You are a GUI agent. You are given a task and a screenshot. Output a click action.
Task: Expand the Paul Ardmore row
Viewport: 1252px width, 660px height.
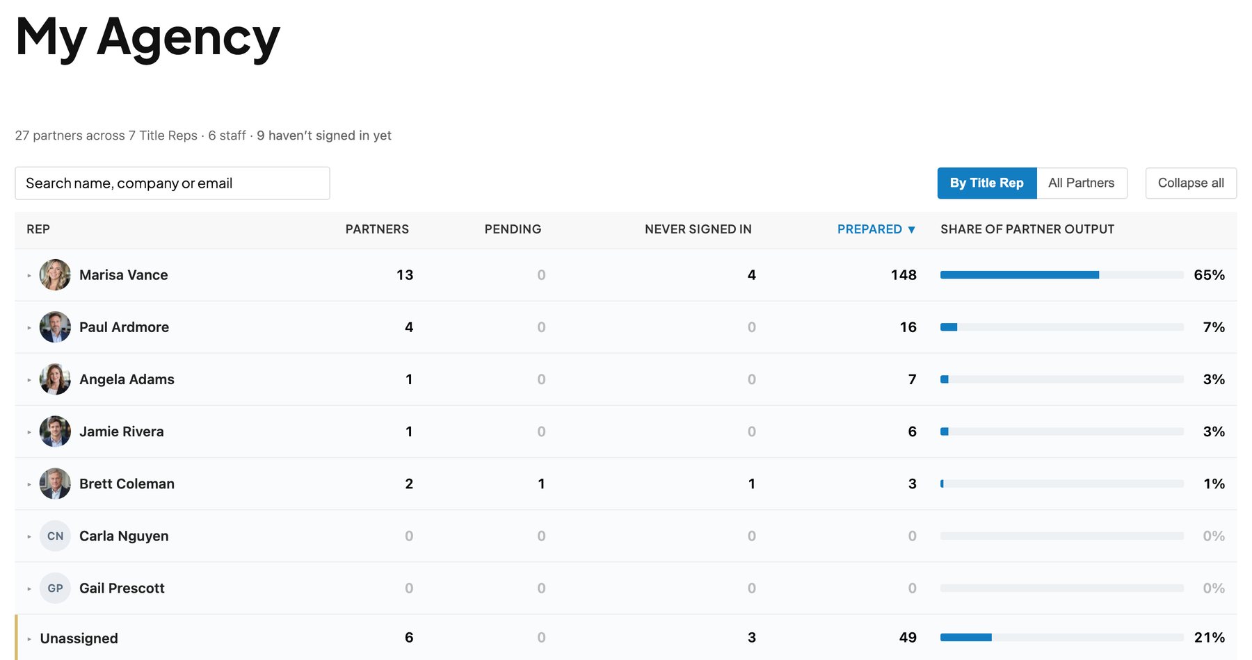tap(29, 328)
